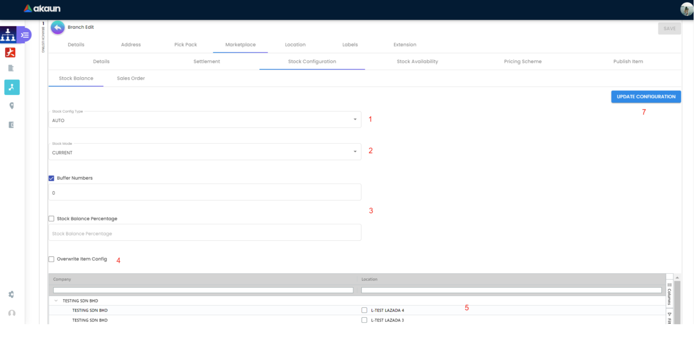Uncheck the Buffer Numbers checkbox
This screenshot has height=364, width=696.
tap(51, 178)
